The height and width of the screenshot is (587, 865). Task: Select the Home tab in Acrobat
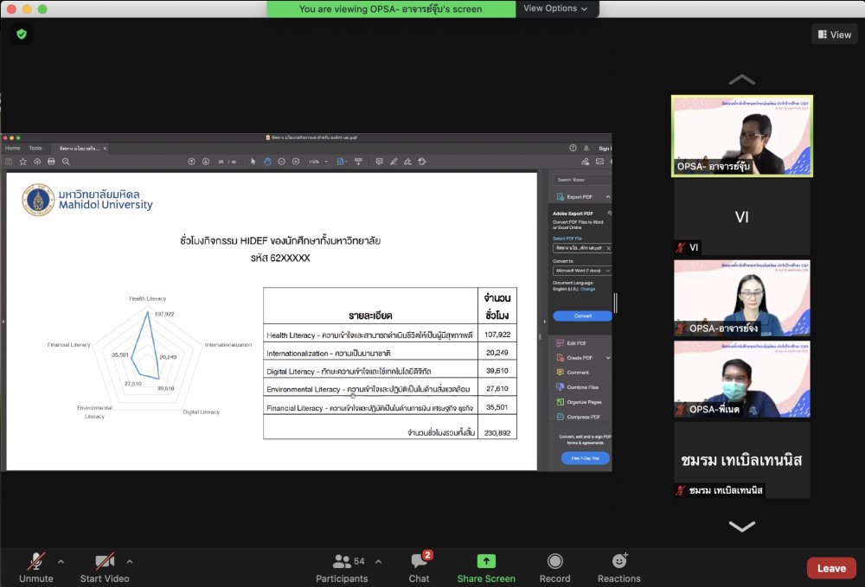13,148
